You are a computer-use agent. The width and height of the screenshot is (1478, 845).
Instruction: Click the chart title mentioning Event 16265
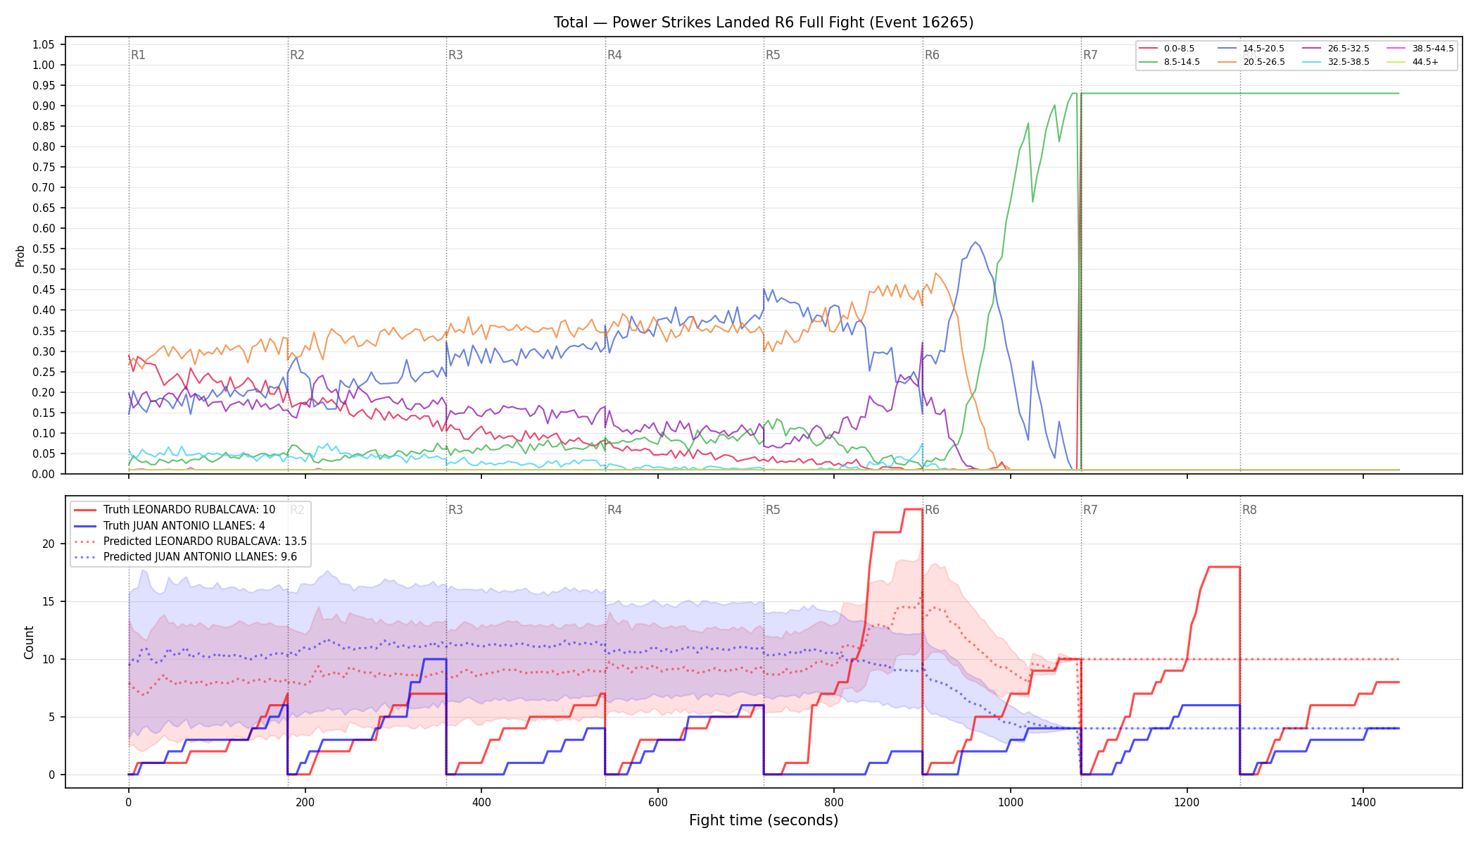pyautogui.click(x=764, y=23)
